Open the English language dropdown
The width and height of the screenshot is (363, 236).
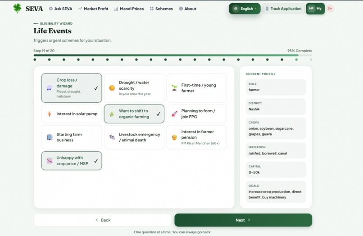tap(245, 9)
